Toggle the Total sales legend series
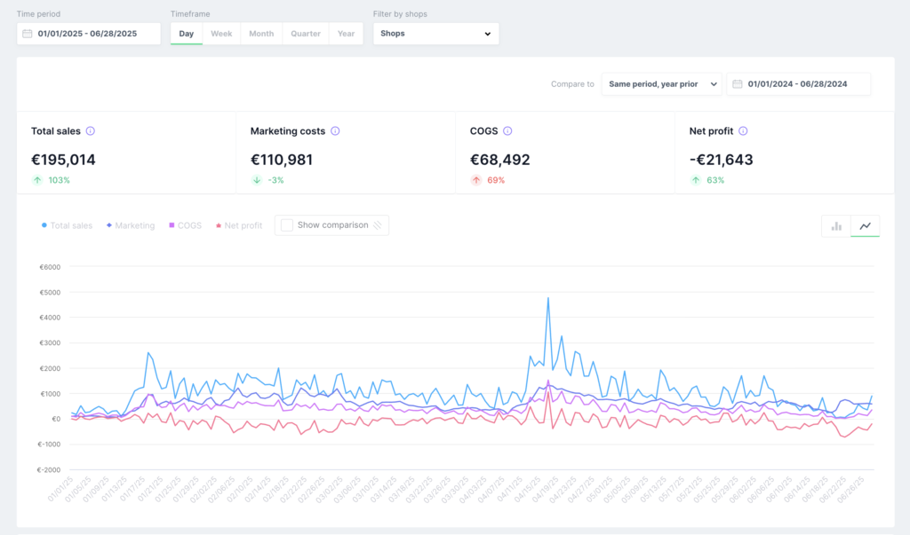Image resolution: width=910 pixels, height=535 pixels. click(x=67, y=225)
